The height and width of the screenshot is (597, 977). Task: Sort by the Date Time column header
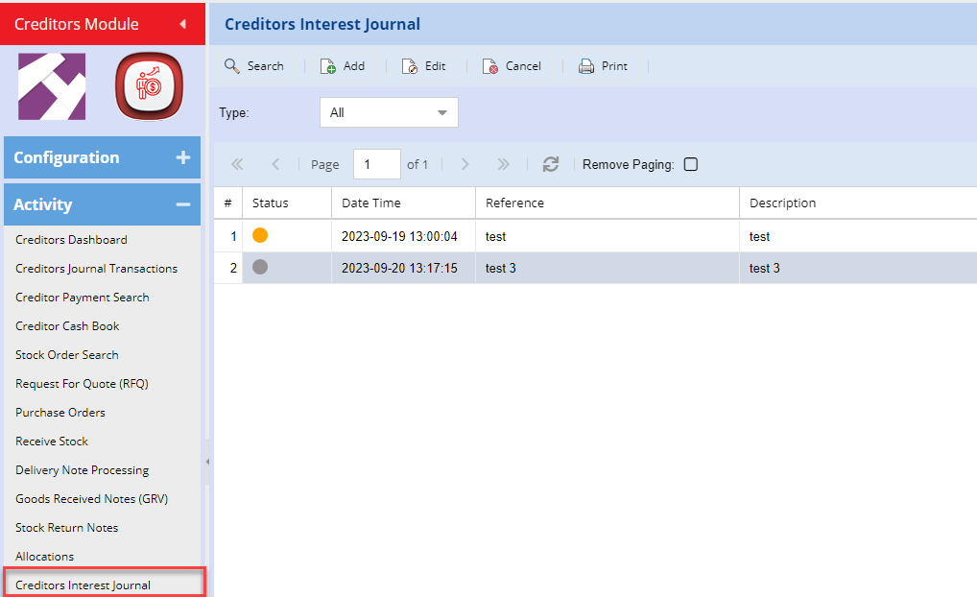[403, 203]
